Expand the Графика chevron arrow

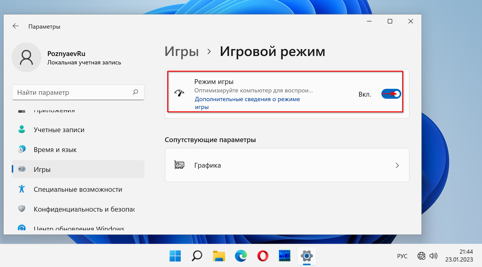(x=397, y=165)
